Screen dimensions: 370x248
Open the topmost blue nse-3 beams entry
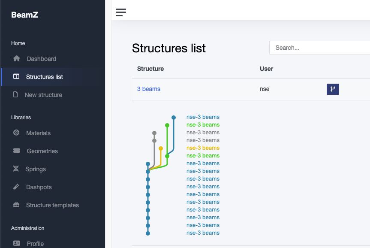point(203,117)
